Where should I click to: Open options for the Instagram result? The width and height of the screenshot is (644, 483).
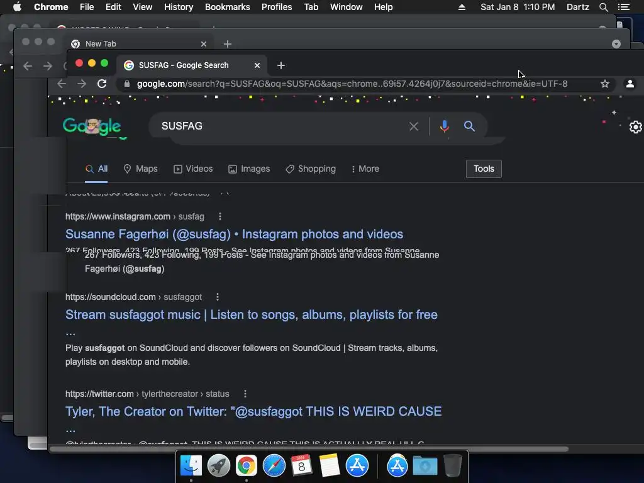[x=220, y=216]
